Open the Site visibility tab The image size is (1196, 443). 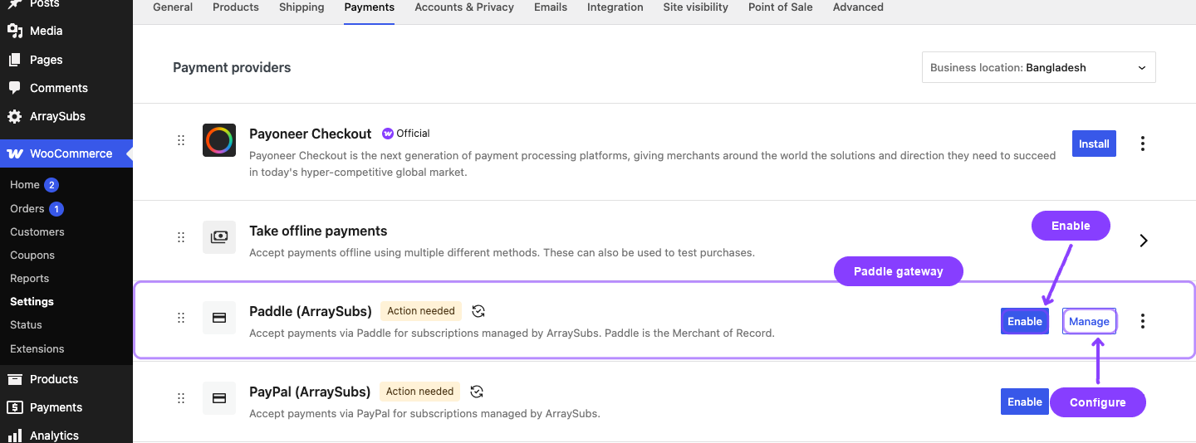point(695,7)
